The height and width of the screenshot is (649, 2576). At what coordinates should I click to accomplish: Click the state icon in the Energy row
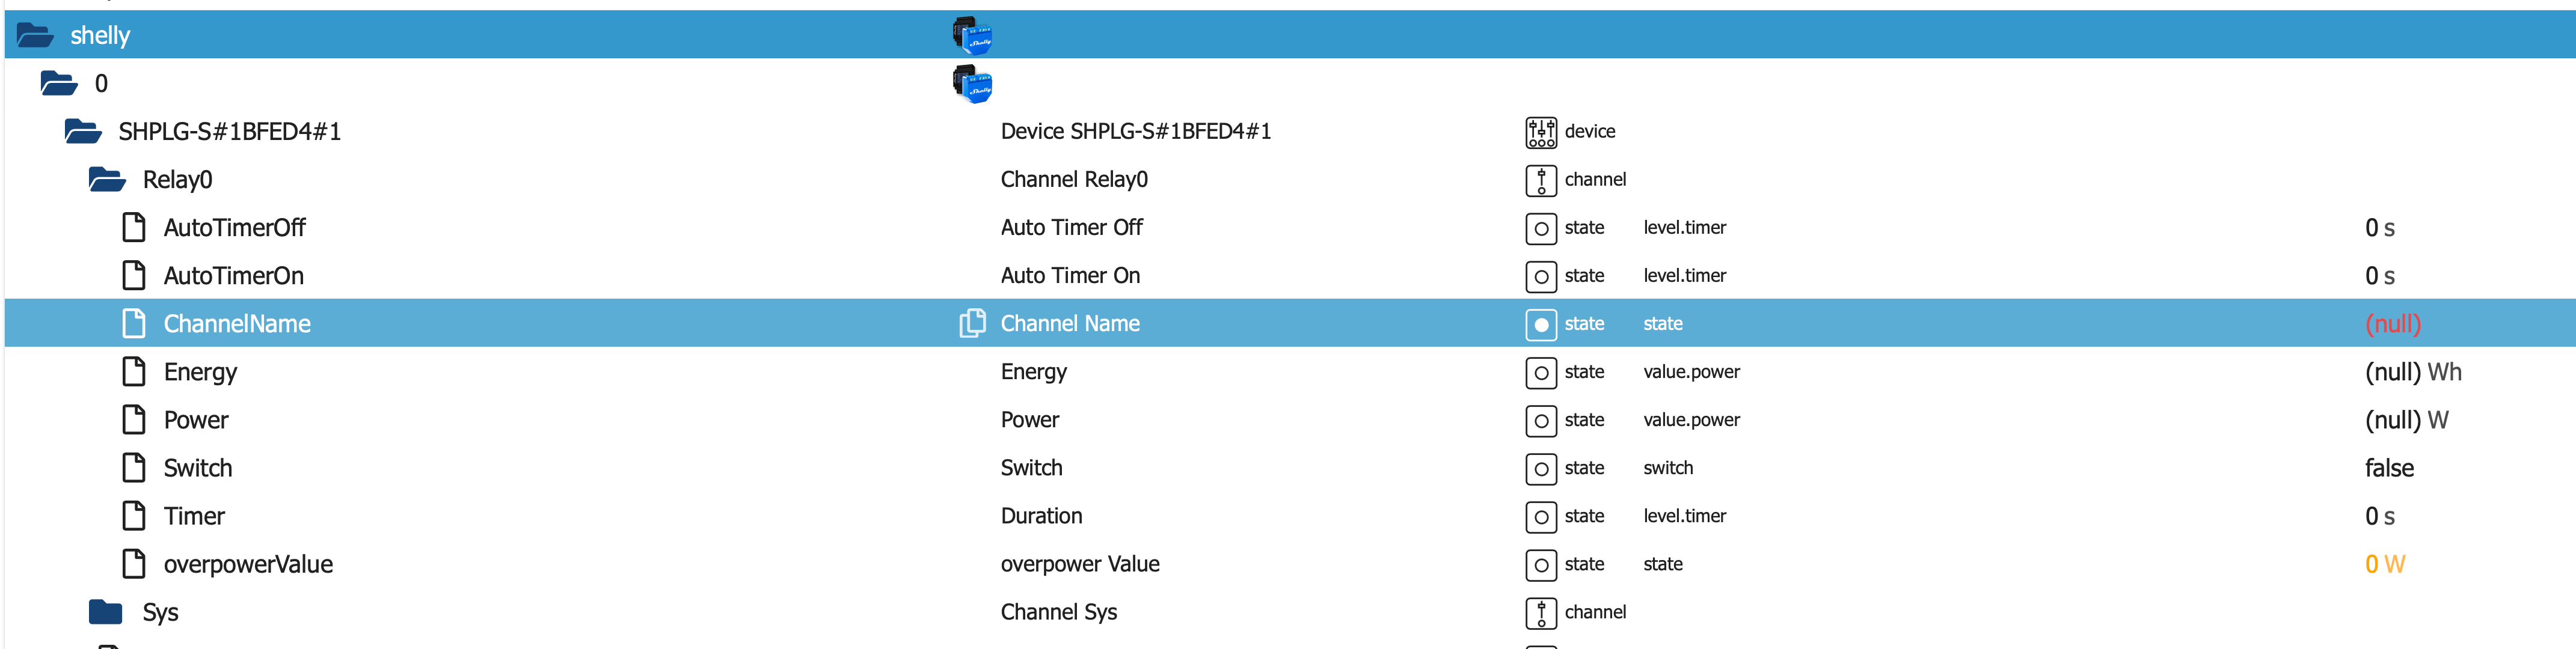tap(1540, 372)
